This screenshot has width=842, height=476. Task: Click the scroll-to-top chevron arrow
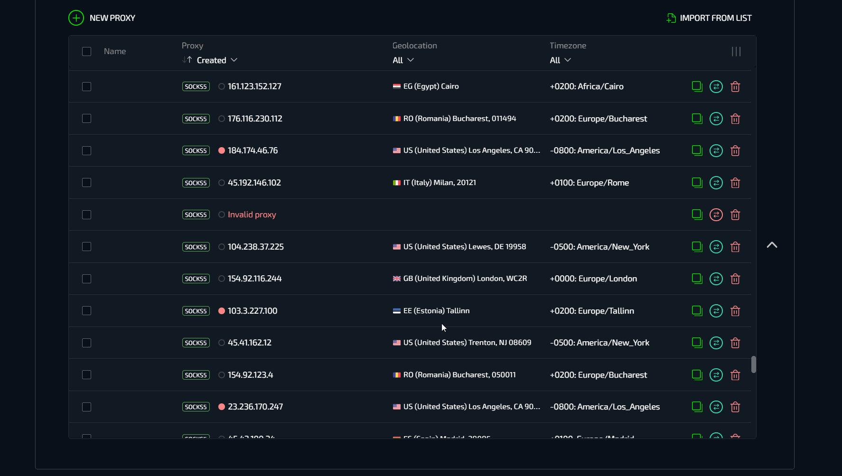coord(772,245)
